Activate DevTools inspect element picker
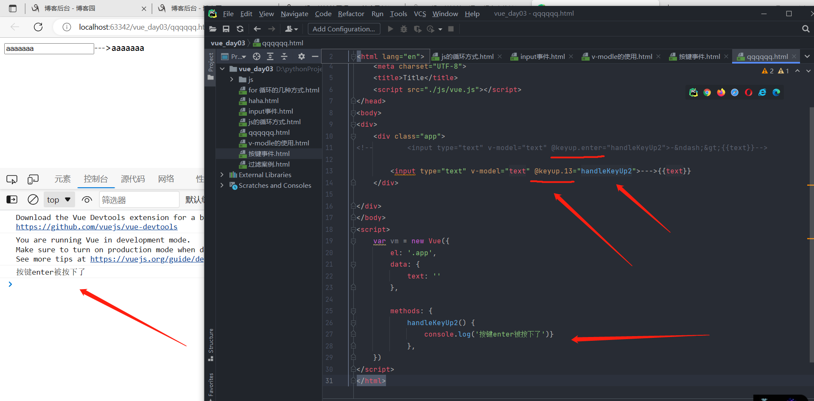The image size is (814, 401). pos(12,179)
